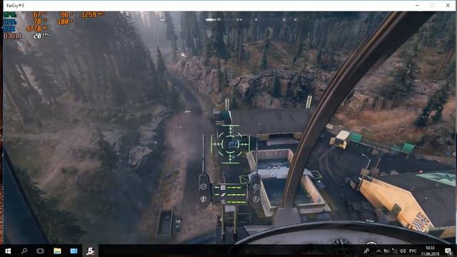The height and width of the screenshot is (257, 457).
Task: Open the blue window app on taskbar
Action: coord(74,251)
